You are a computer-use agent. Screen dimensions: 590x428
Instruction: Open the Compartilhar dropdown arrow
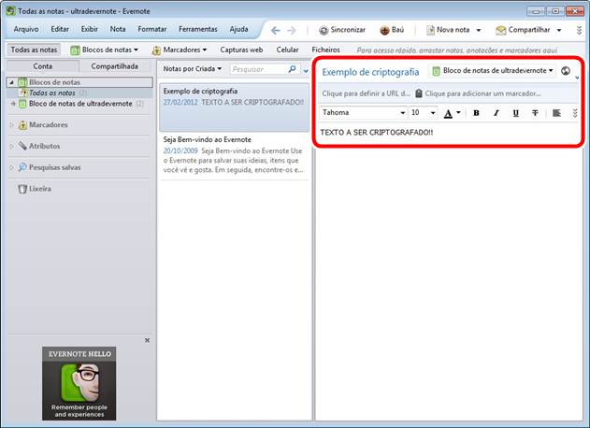point(559,30)
